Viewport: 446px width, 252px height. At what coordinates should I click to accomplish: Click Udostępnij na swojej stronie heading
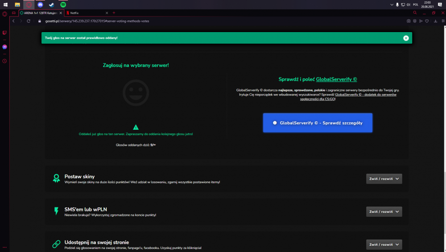pos(97,242)
